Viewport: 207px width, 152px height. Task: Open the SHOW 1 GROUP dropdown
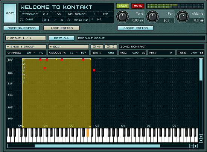(26, 47)
